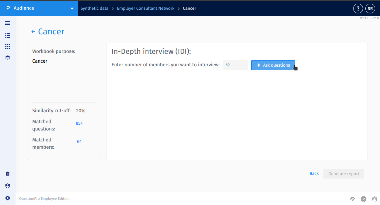Focus the number of members input field

click(x=235, y=65)
